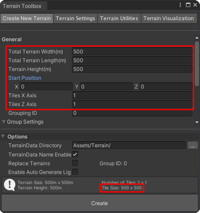Viewport: 200px width, 213px height.
Task: Open the Terrain Toolbox kebab menu
Action: pyautogui.click(x=180, y=5)
